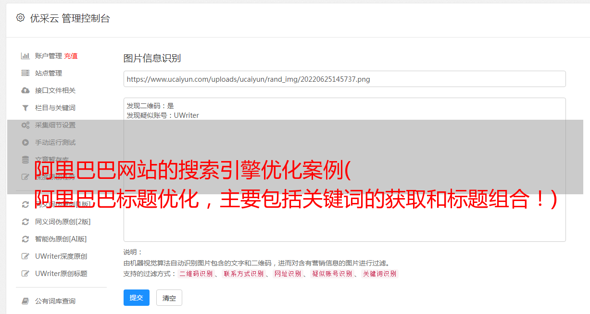Image resolution: width=590 pixels, height=314 pixels.
Task: Click the gear icon beside 优采云 管理控制台
Action: (20, 18)
